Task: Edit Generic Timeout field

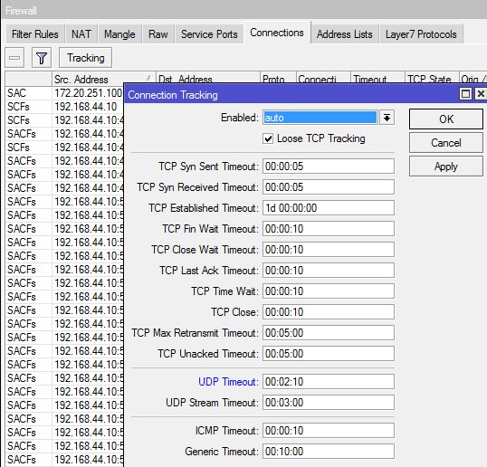Action: click(329, 452)
